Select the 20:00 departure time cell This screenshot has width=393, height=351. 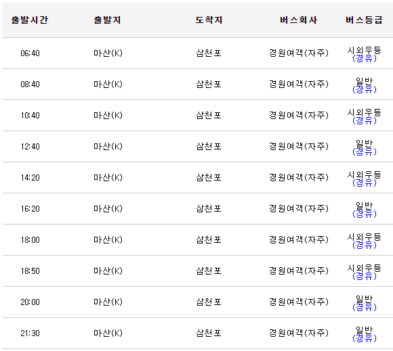30,302
